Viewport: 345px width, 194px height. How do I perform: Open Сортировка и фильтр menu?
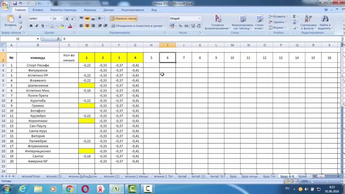click(x=308, y=22)
